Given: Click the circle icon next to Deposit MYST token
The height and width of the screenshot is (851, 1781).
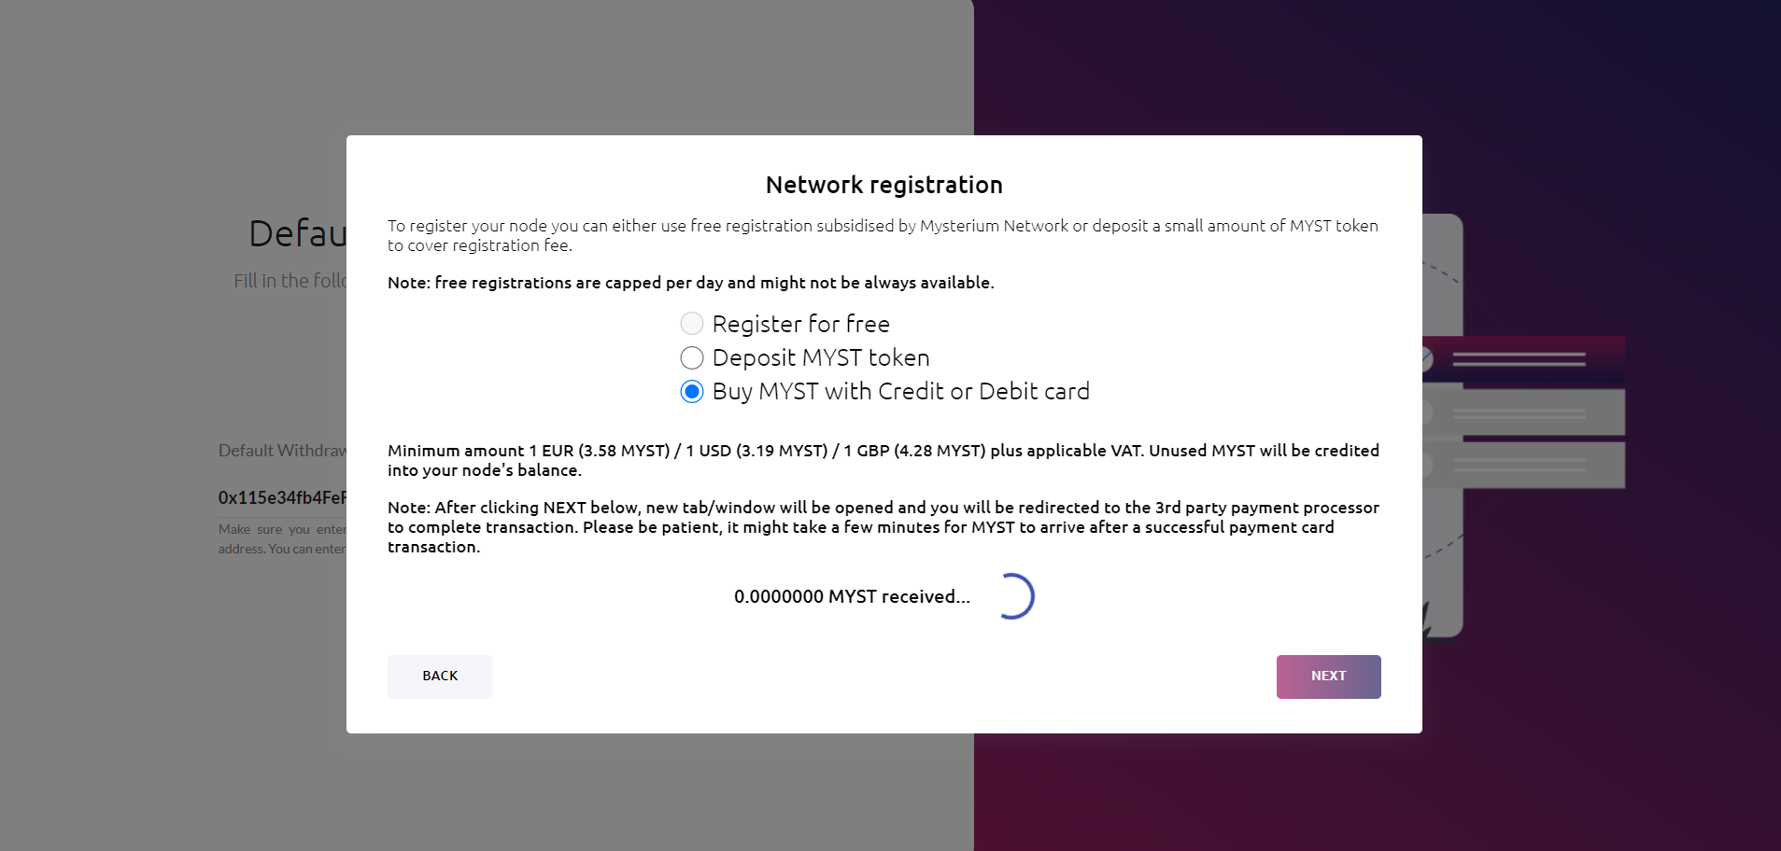Looking at the screenshot, I should click(x=691, y=357).
